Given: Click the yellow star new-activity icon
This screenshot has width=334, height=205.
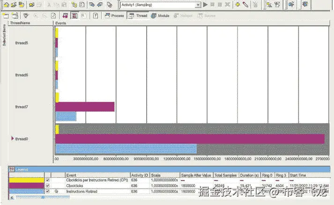Looking at the screenshot, I should [x=238, y=5].
